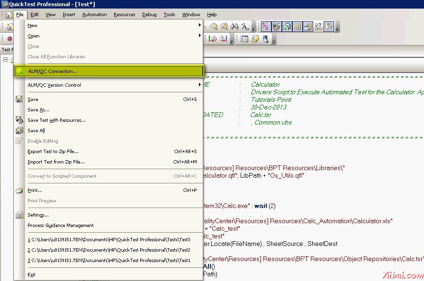Expand the ALM/QC Version Control submenu
This screenshot has height=281, width=424.
114,85
